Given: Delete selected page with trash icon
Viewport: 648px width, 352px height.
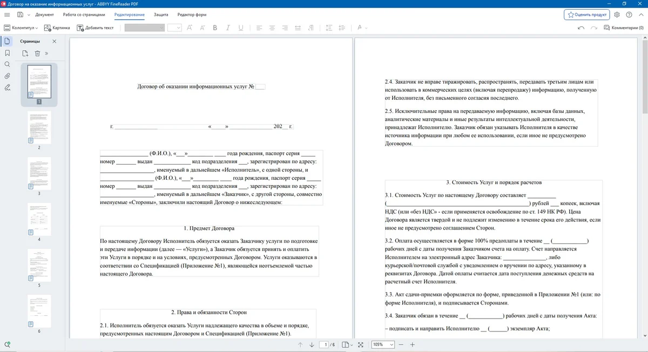Looking at the screenshot, I should [x=37, y=53].
